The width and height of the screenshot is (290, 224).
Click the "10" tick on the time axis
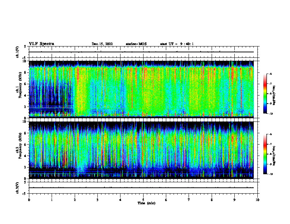(257, 200)
